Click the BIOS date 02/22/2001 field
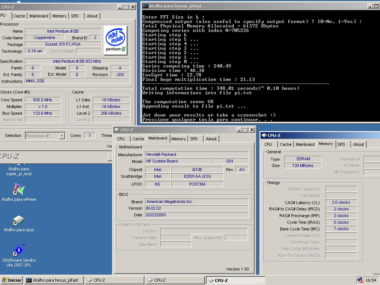Viewport: 380px width, 285px height. 197,215
